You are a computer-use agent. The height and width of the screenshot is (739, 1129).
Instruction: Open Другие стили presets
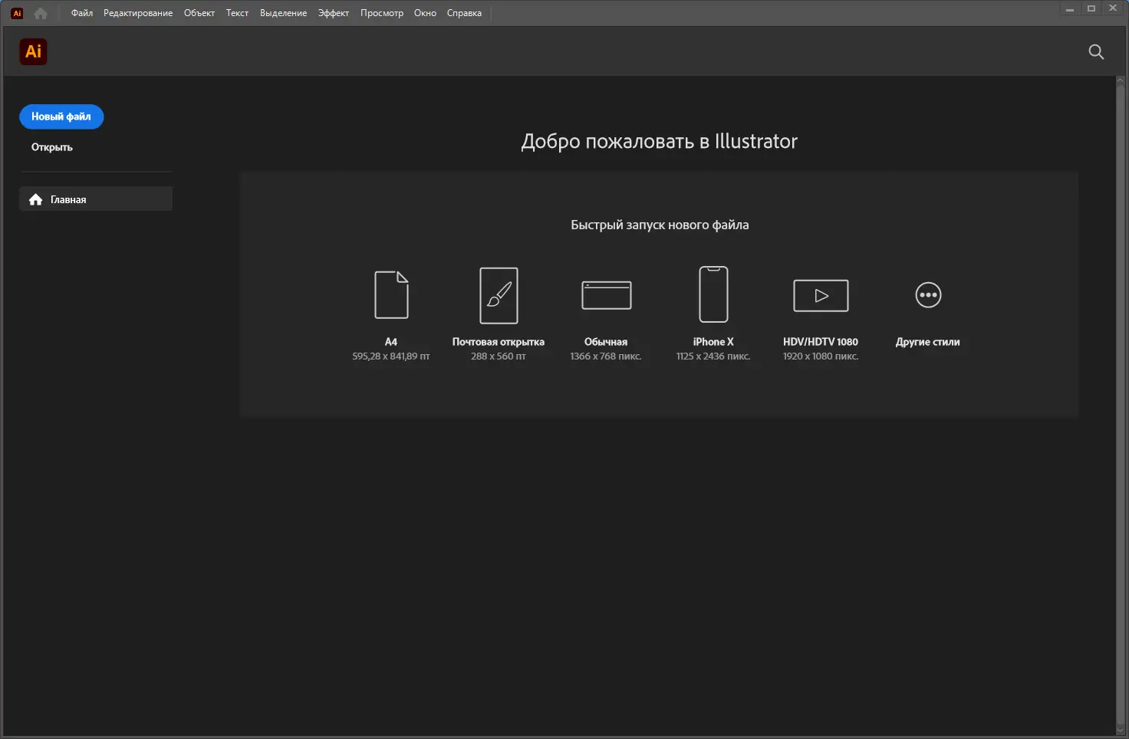point(927,295)
